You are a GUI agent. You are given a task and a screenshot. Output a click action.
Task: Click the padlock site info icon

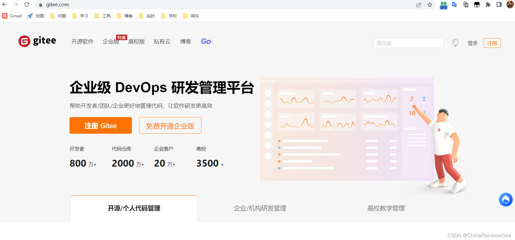click(40, 5)
